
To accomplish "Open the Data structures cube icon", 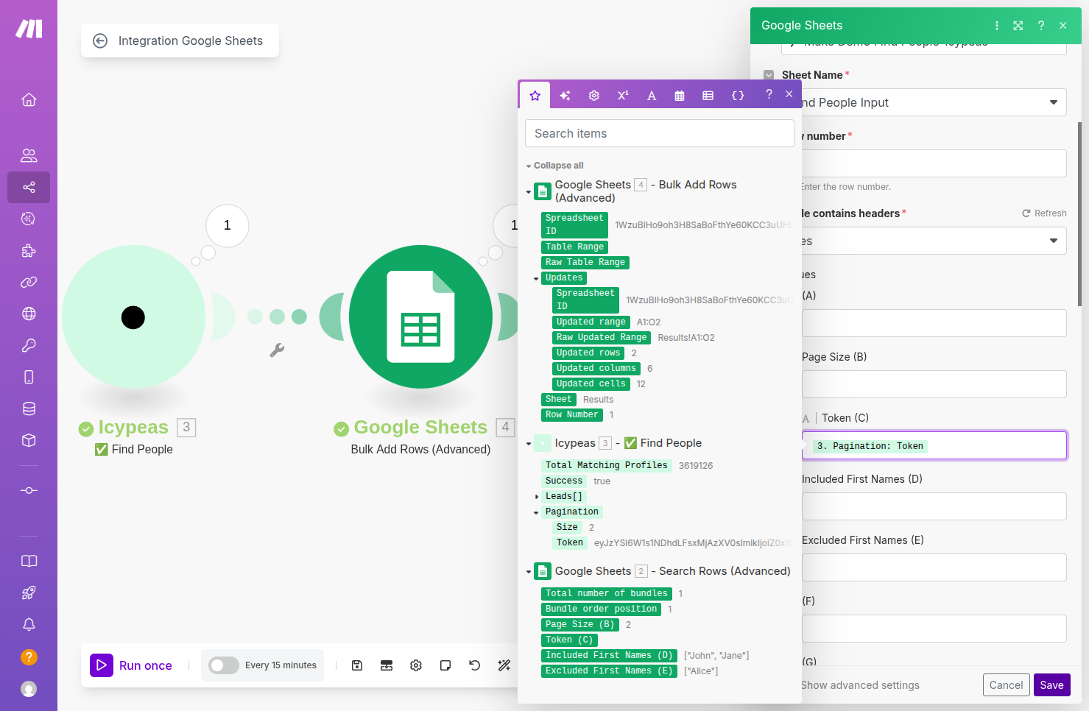I will click(29, 440).
